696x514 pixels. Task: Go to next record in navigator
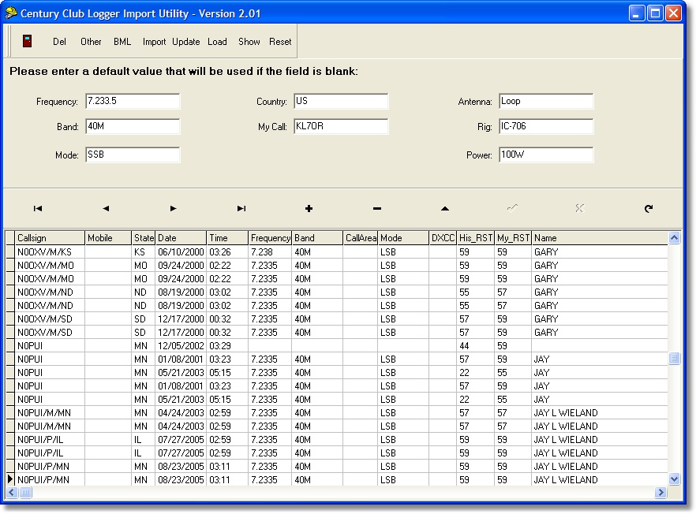[174, 209]
